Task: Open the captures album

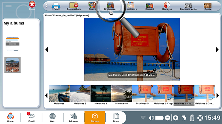Action: (x=12, y=44)
